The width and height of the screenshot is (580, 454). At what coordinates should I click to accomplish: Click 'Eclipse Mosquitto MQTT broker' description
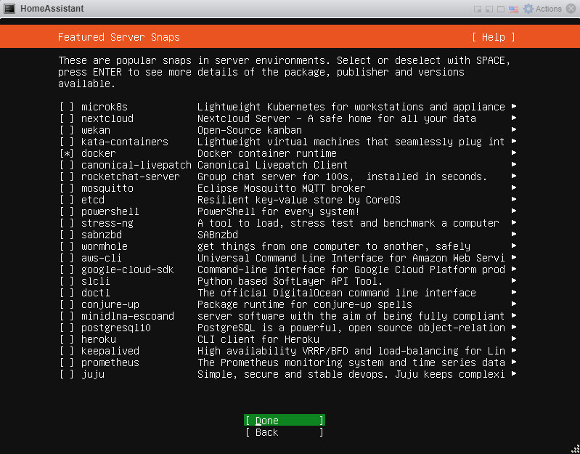pos(282,188)
